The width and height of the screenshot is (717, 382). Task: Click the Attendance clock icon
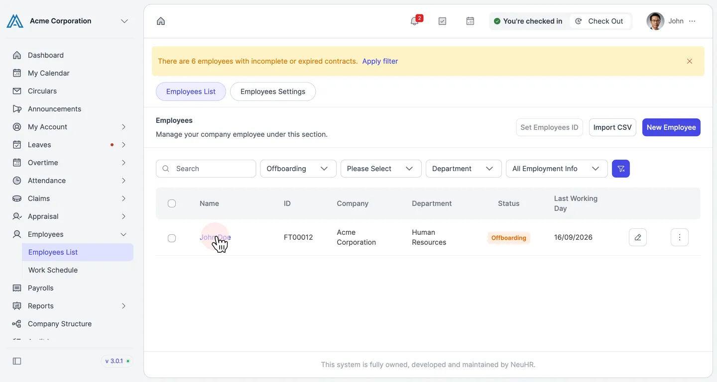pyautogui.click(x=17, y=181)
